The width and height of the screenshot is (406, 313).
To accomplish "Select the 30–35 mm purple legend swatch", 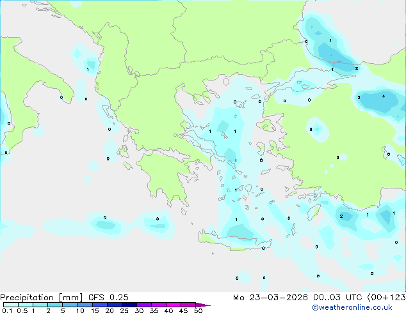I will (x=144, y=305).
